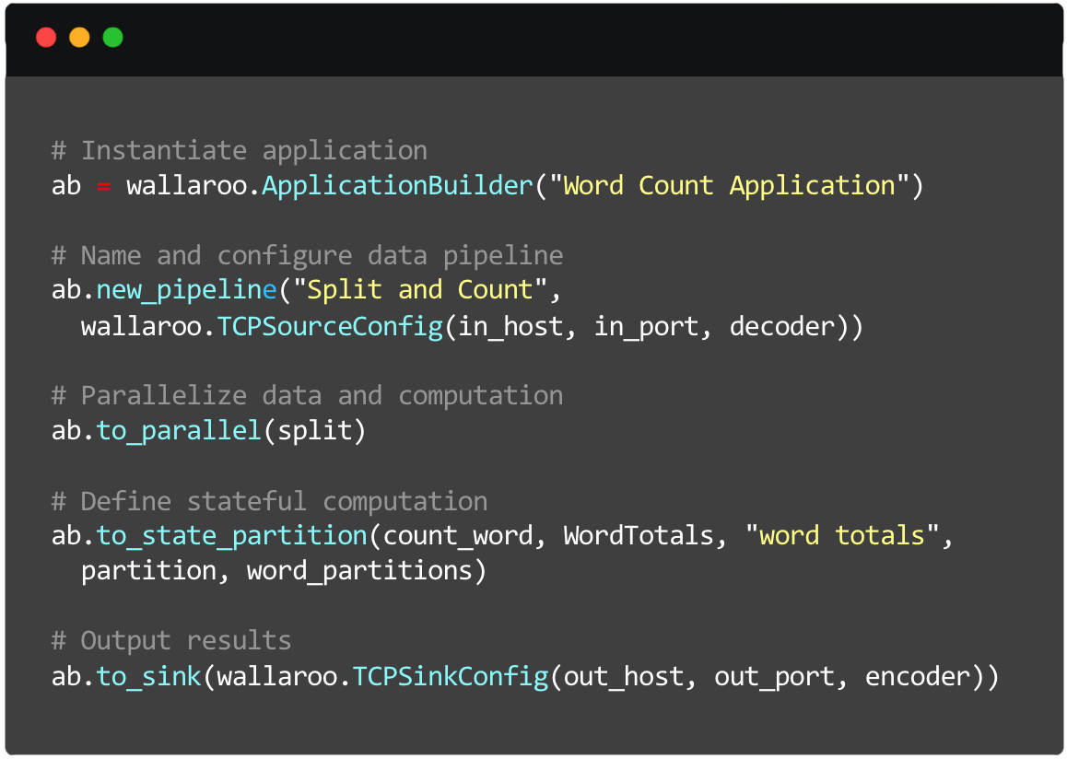Viewport: 1067px width, 759px height.
Task: Select the to_state_partition method name
Action: point(232,536)
